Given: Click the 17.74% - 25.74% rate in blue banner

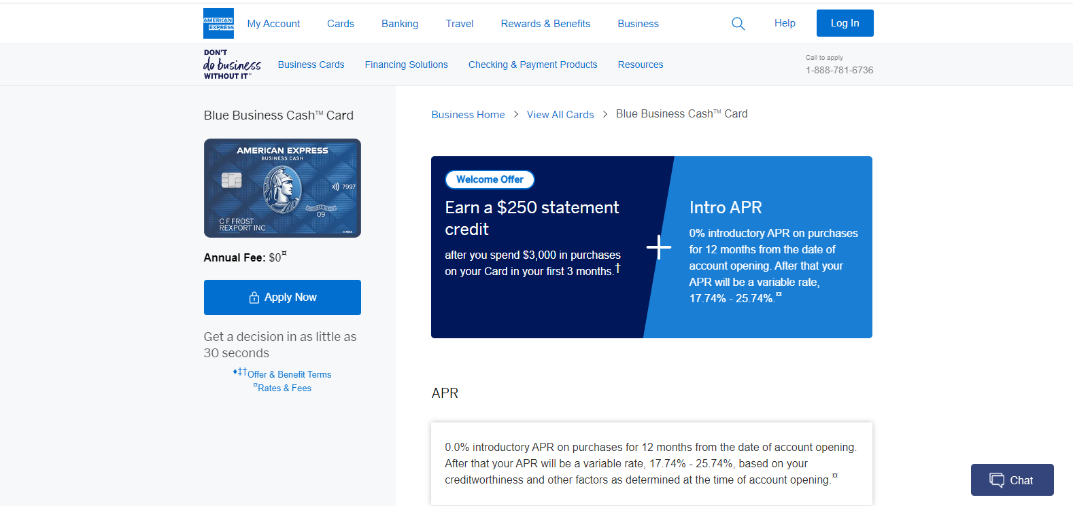Looking at the screenshot, I should coord(732,298).
